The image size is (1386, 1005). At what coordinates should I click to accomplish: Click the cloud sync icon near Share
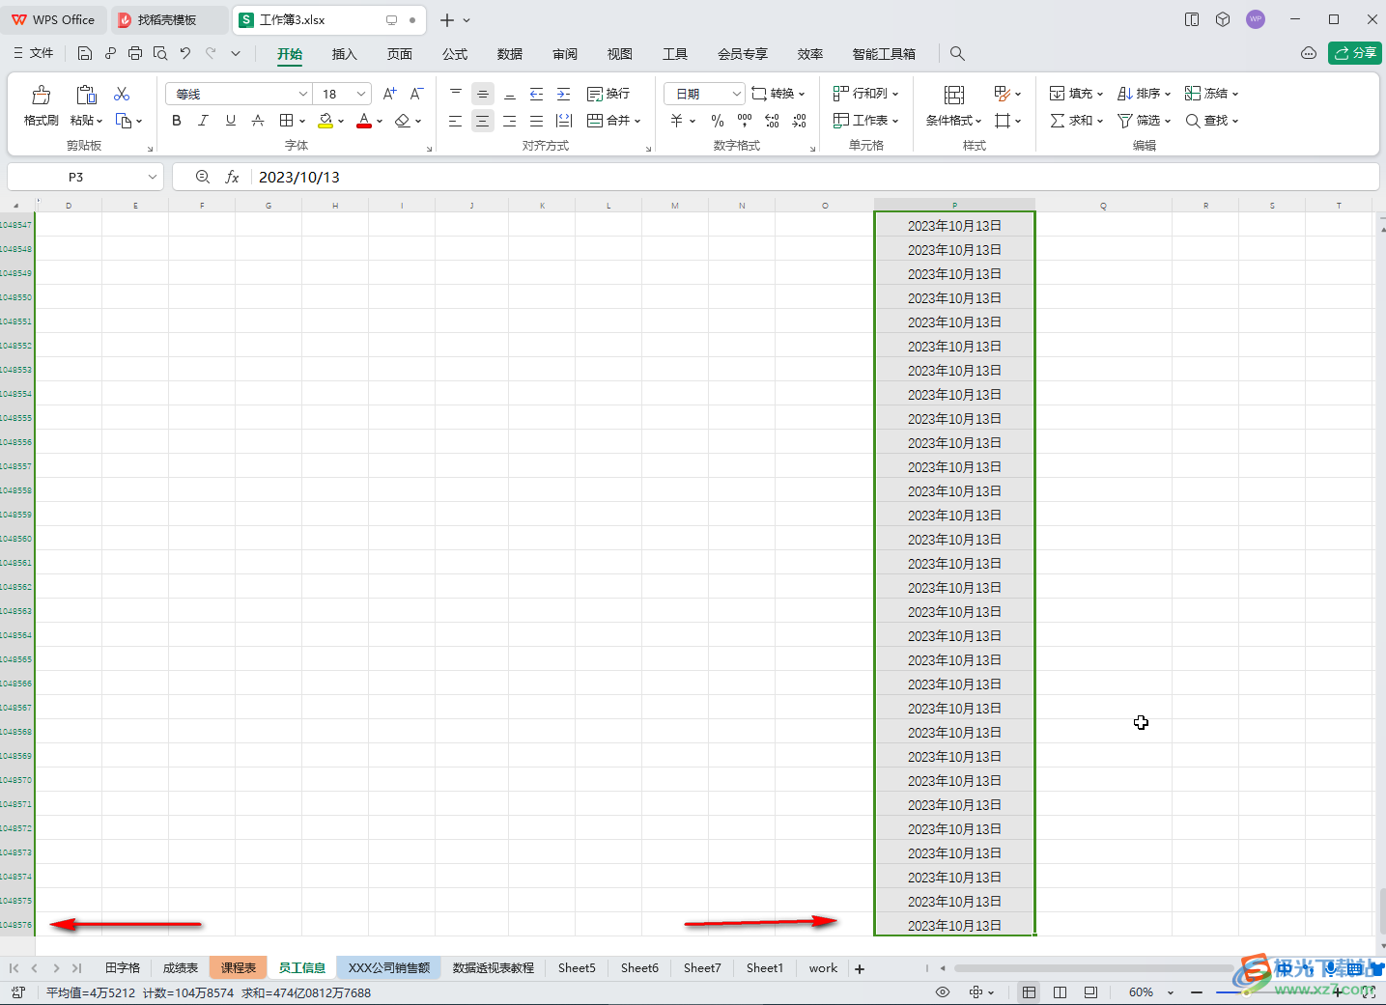[x=1309, y=53]
